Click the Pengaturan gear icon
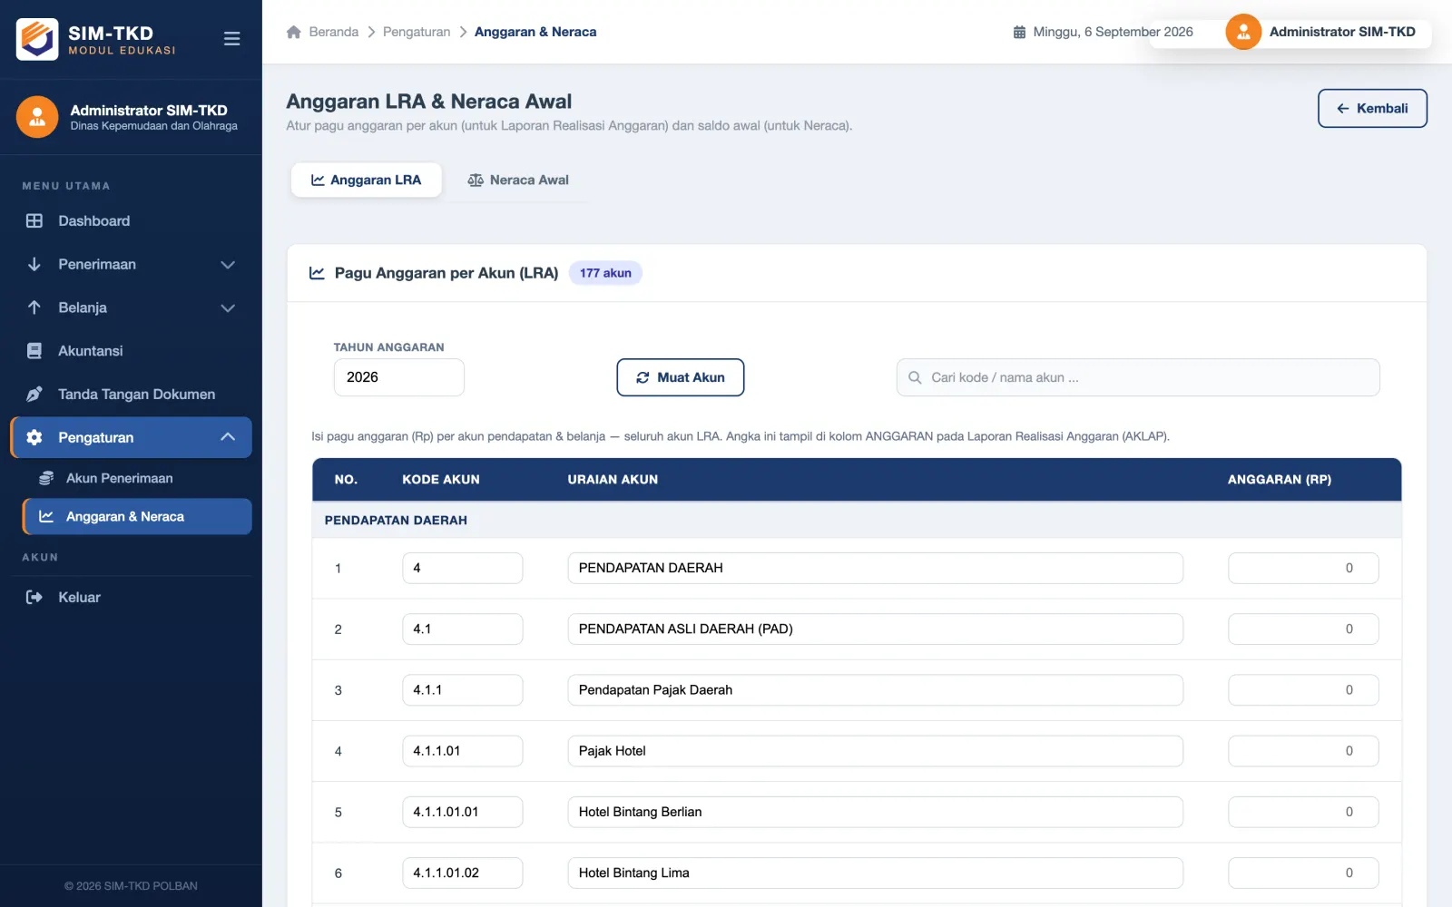The image size is (1452, 907). pyautogui.click(x=34, y=437)
